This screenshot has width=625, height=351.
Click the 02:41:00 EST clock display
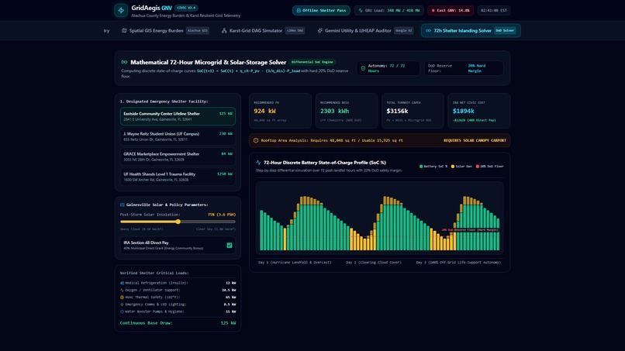point(494,10)
